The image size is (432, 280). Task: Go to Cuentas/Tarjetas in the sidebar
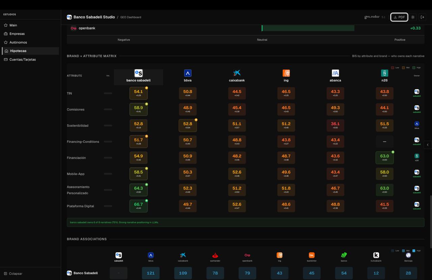click(22, 60)
